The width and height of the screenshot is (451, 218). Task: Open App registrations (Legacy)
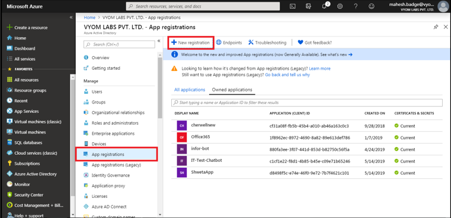(113, 165)
